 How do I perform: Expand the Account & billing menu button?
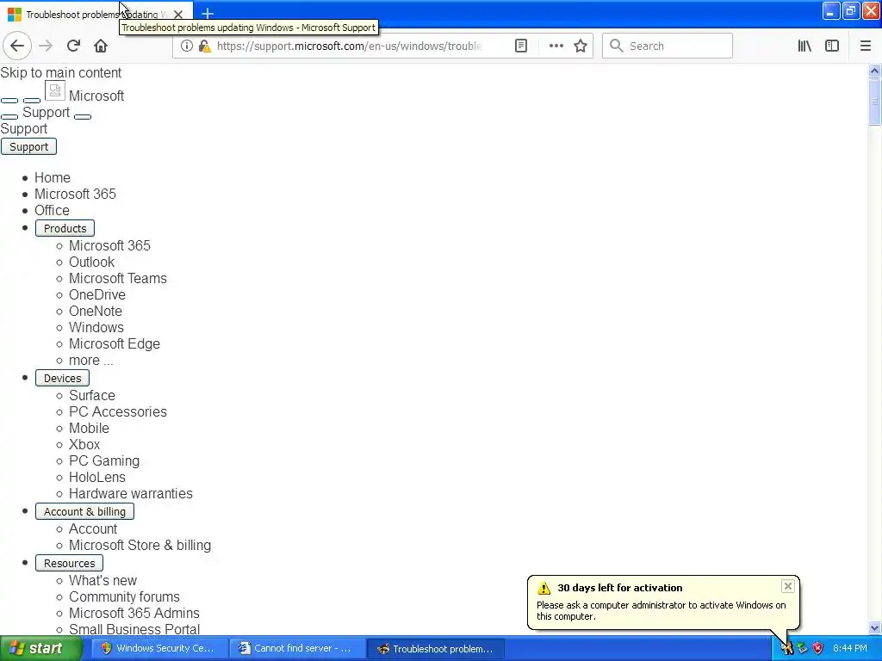84,511
